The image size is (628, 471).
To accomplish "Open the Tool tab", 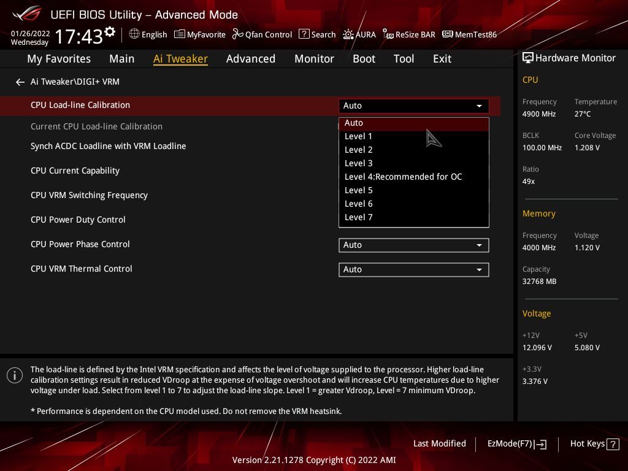I will point(404,59).
